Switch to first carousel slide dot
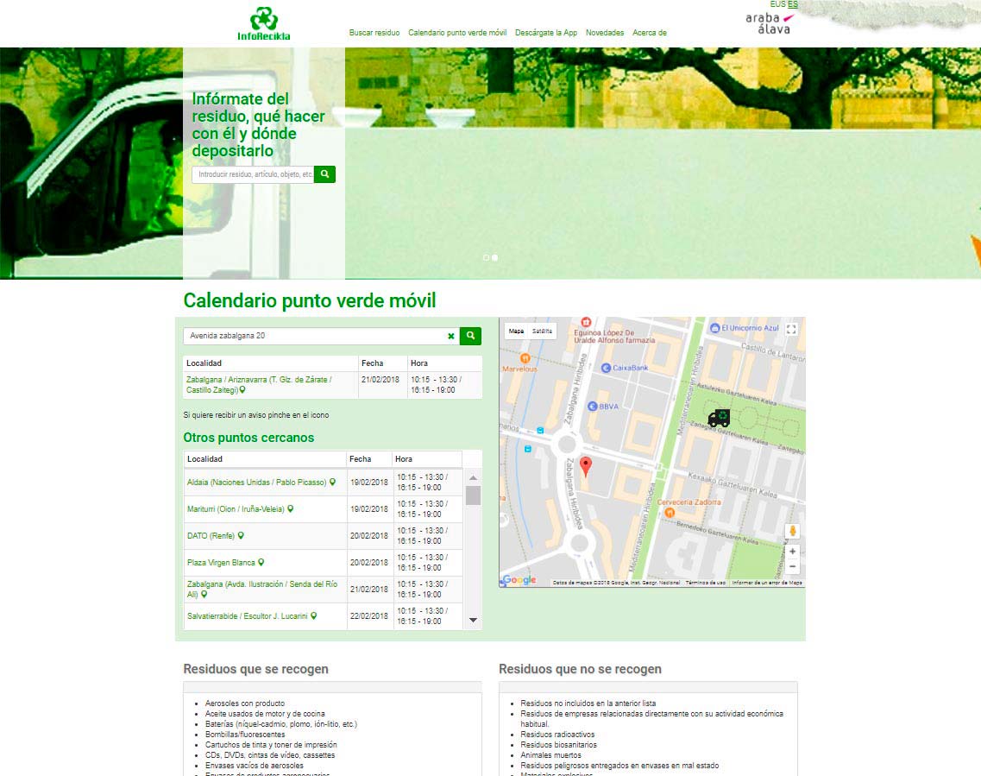The height and width of the screenshot is (776, 981). point(486,257)
